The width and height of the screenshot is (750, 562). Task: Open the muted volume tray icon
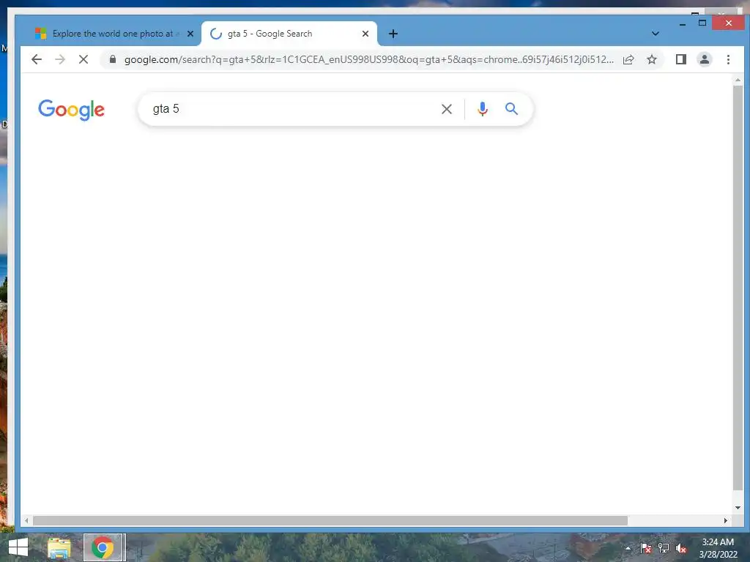click(681, 548)
